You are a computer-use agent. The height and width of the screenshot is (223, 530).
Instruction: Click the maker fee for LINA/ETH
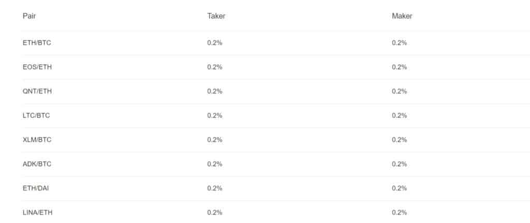[399, 213]
